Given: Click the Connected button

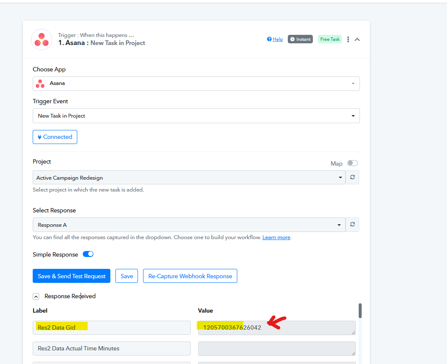Looking at the screenshot, I should pyautogui.click(x=55, y=137).
